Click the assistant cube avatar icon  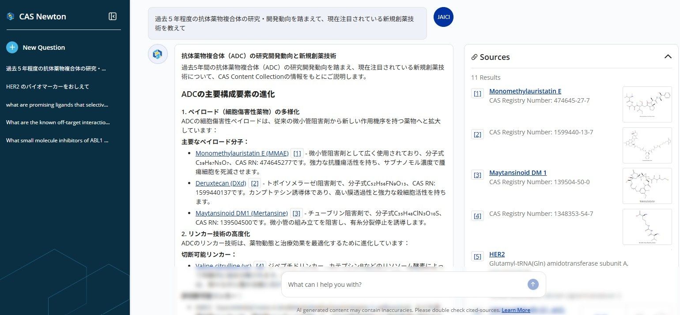tap(158, 54)
